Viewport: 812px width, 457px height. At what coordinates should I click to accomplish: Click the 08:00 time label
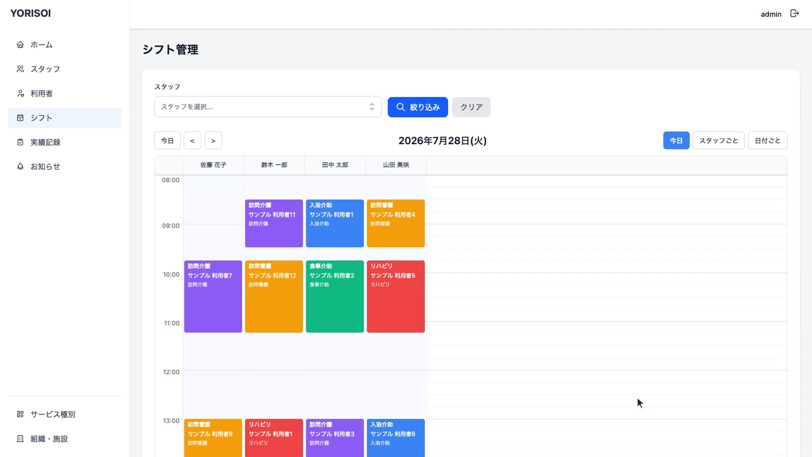pos(171,180)
